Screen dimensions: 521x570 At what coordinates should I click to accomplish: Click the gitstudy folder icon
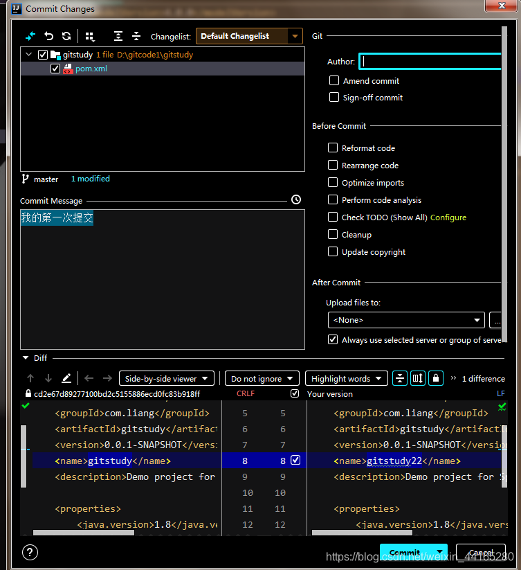[x=55, y=55]
